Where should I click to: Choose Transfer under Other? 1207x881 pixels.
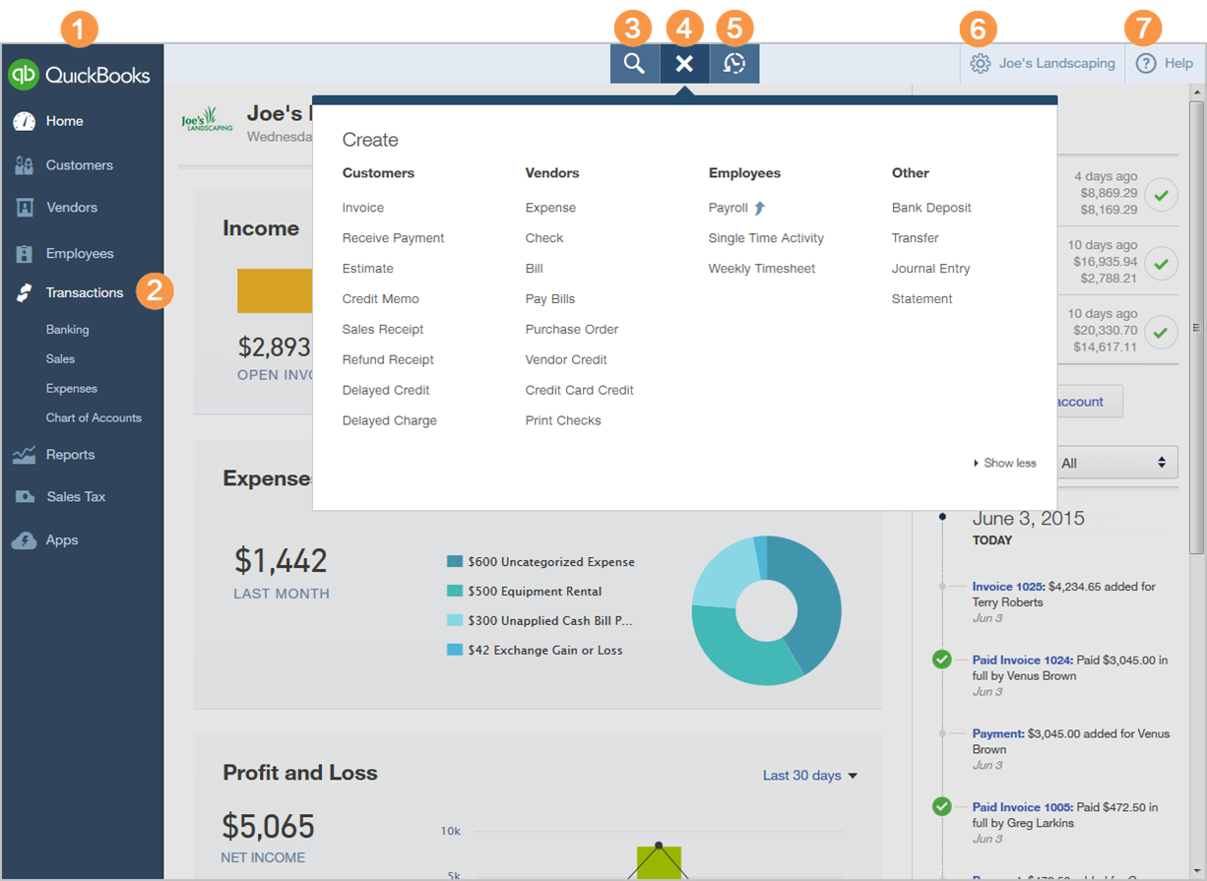[x=916, y=238]
